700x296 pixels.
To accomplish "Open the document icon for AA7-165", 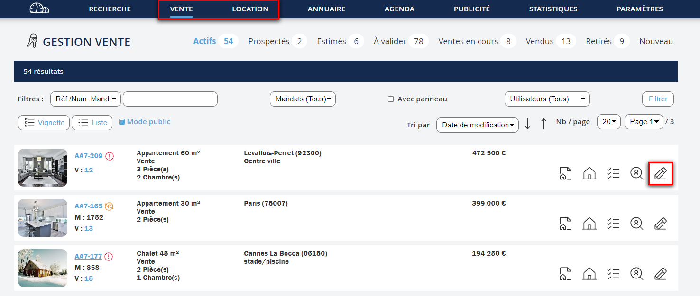I will [565, 224].
